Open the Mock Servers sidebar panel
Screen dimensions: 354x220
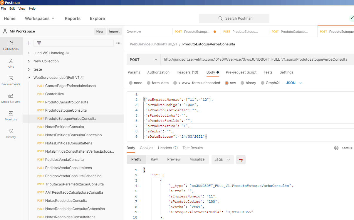click(x=11, y=98)
